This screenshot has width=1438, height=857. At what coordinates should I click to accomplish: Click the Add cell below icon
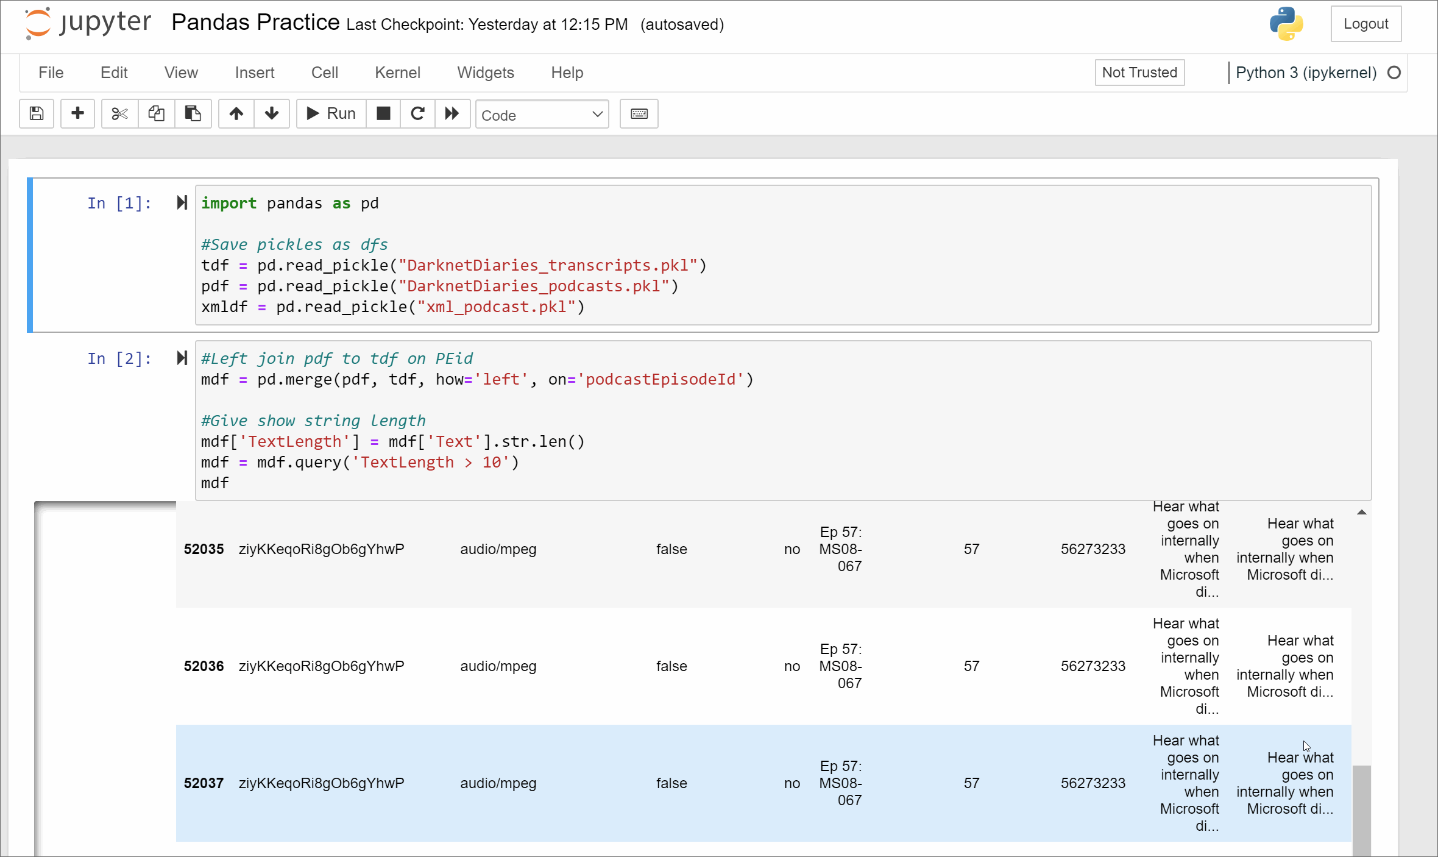pyautogui.click(x=77, y=113)
